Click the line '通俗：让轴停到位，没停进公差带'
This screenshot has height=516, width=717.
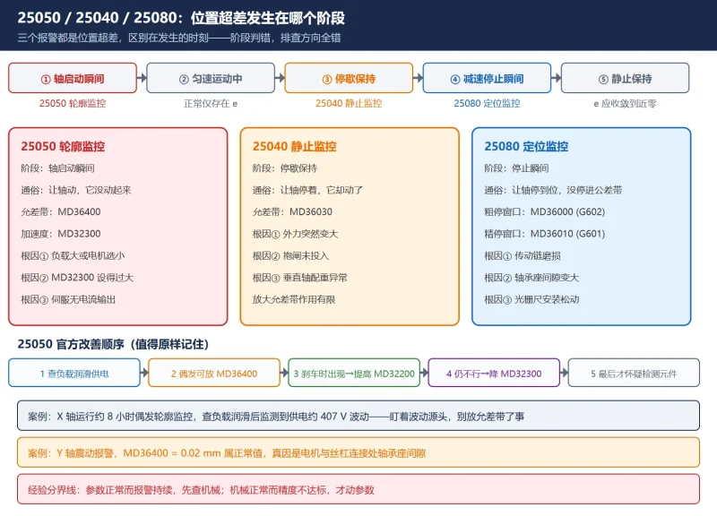pos(553,190)
